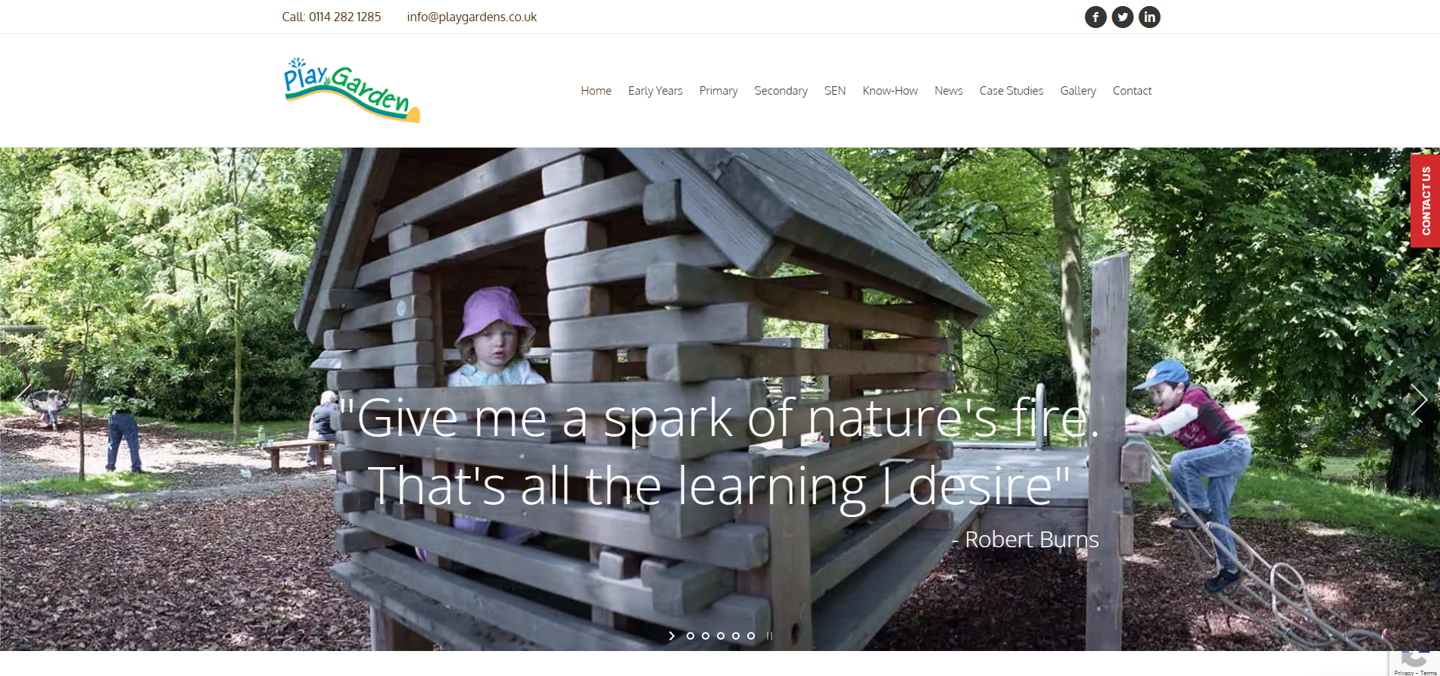The width and height of the screenshot is (1440, 676).
Task: Select the last slide indicator dot
Action: tap(751, 636)
